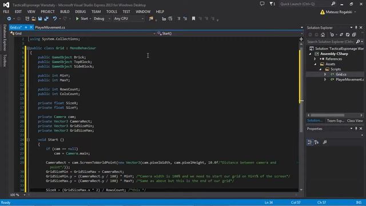
Task: Switch to the Team Explorer tab
Action: (335, 121)
